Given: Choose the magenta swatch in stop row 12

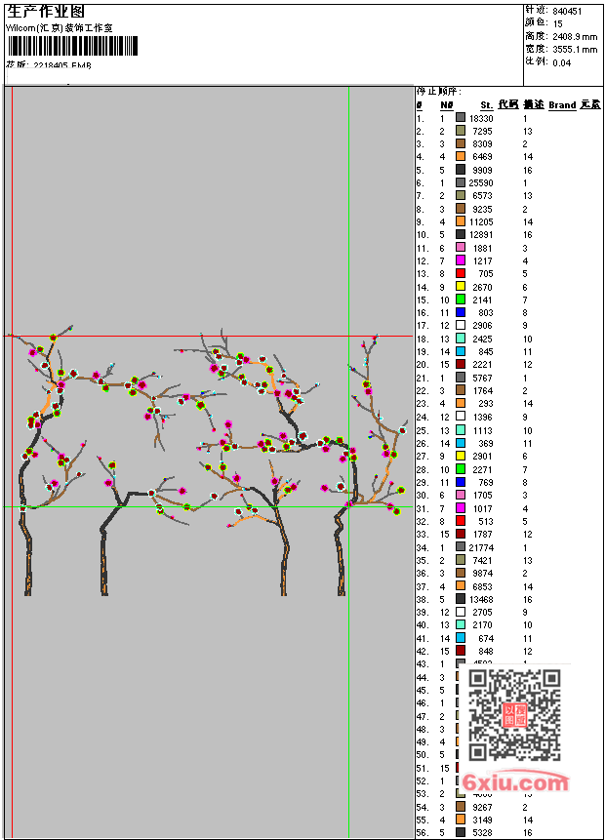Looking at the screenshot, I should tap(461, 260).
